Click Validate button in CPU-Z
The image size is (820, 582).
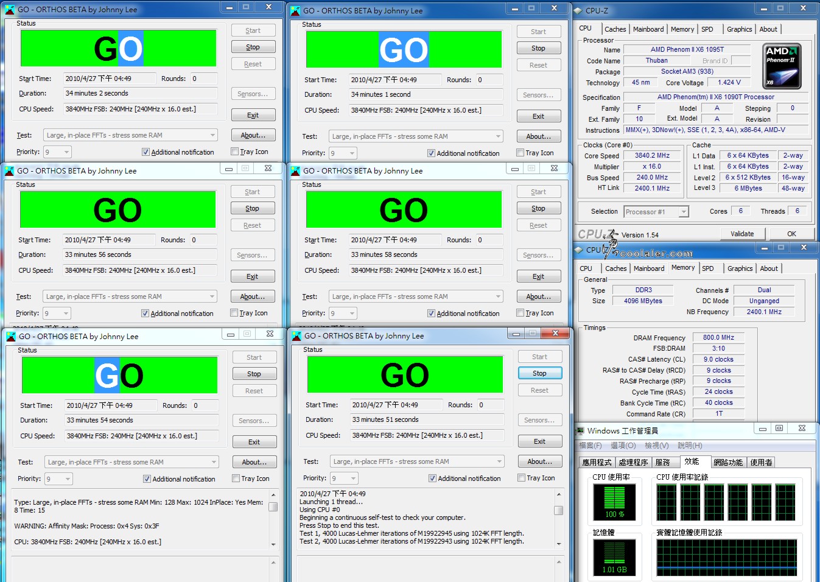(742, 234)
